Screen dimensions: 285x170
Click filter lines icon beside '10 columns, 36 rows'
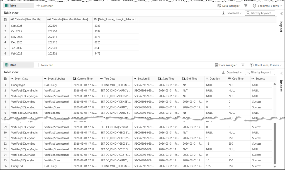tap(243, 65)
